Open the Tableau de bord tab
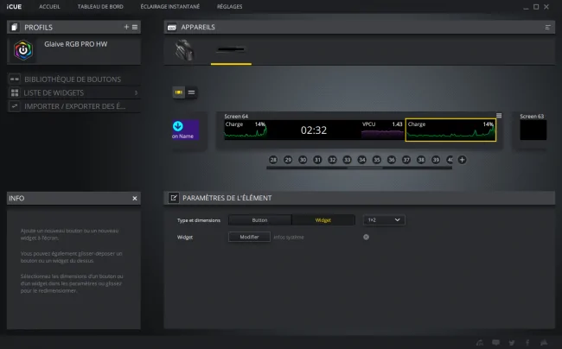 [x=100, y=6]
